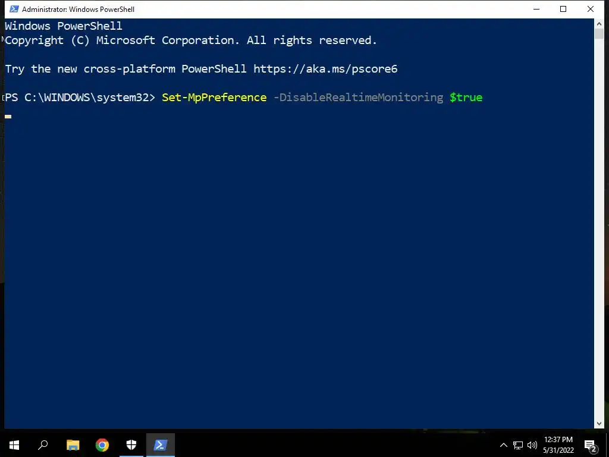Click the $true value in the command
This screenshot has height=457, width=609.
click(466, 97)
